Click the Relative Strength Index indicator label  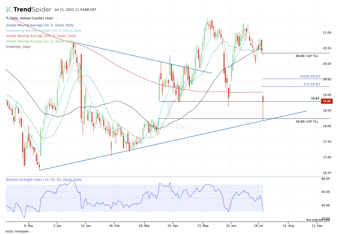[44, 180]
